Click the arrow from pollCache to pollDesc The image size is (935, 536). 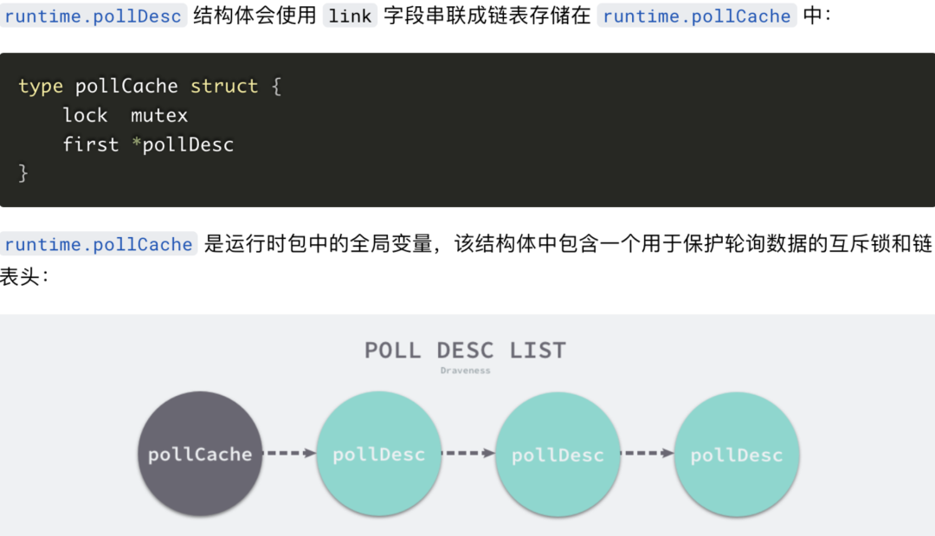[x=290, y=453]
